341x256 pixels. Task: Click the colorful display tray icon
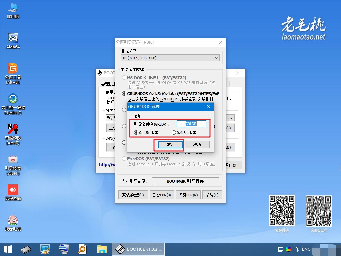288,249
